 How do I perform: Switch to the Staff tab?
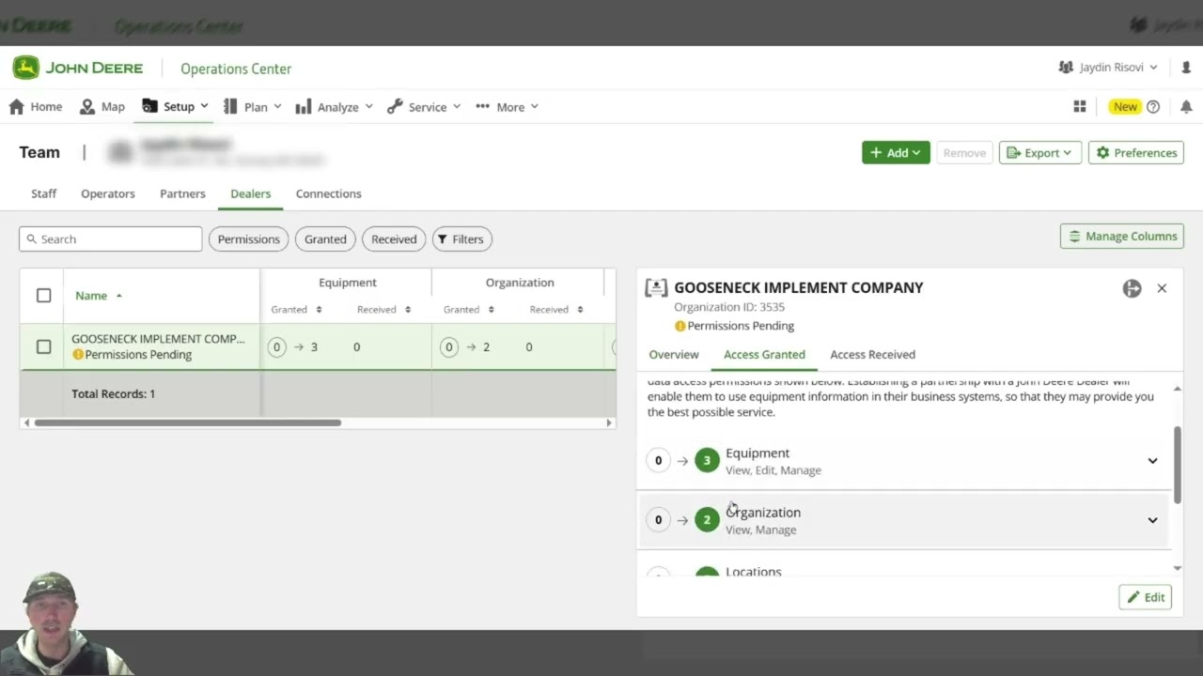point(43,193)
